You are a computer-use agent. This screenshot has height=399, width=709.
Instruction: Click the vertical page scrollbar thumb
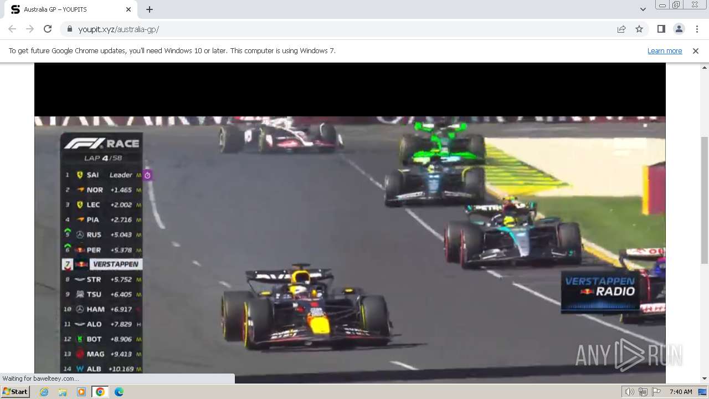[705, 199]
